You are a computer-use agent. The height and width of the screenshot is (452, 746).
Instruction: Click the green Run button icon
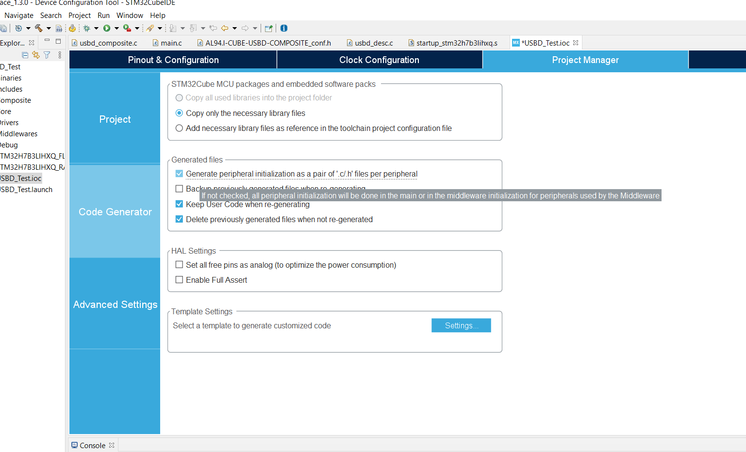click(107, 28)
